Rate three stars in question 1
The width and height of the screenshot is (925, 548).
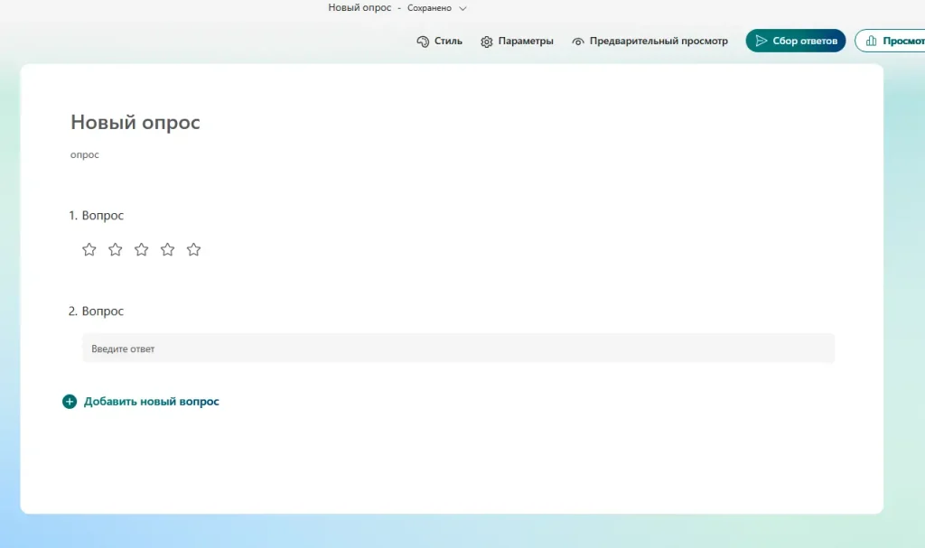coord(142,250)
